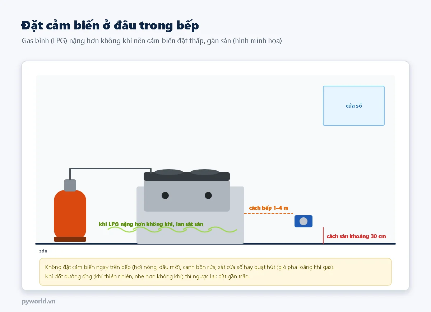Click the green text khí LPG nặng hơn không khí
The image size is (431, 312).
[x=151, y=224]
